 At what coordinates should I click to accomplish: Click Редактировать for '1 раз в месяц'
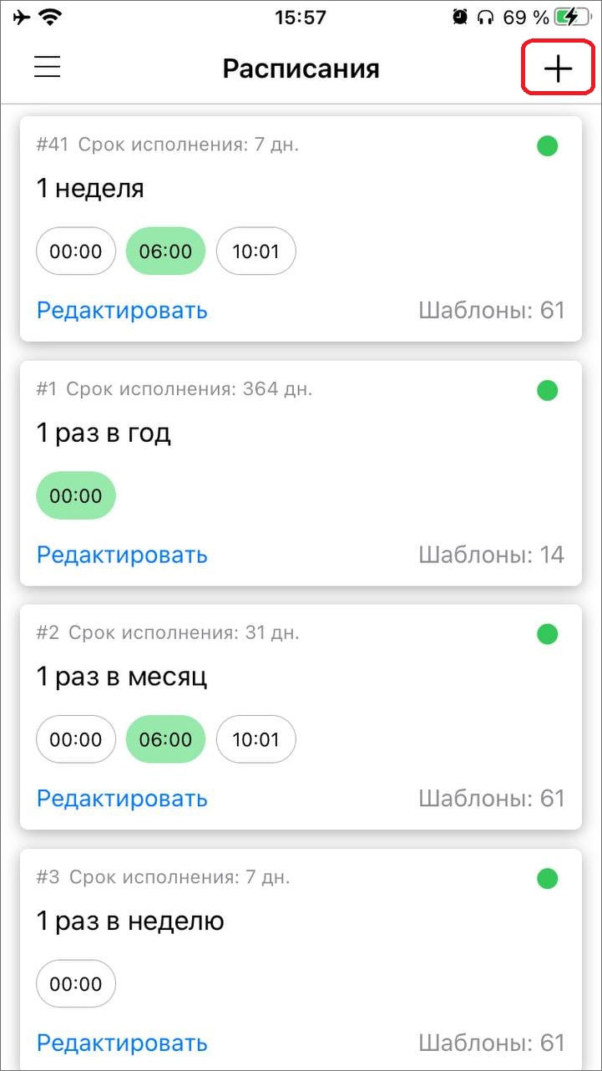point(122,799)
